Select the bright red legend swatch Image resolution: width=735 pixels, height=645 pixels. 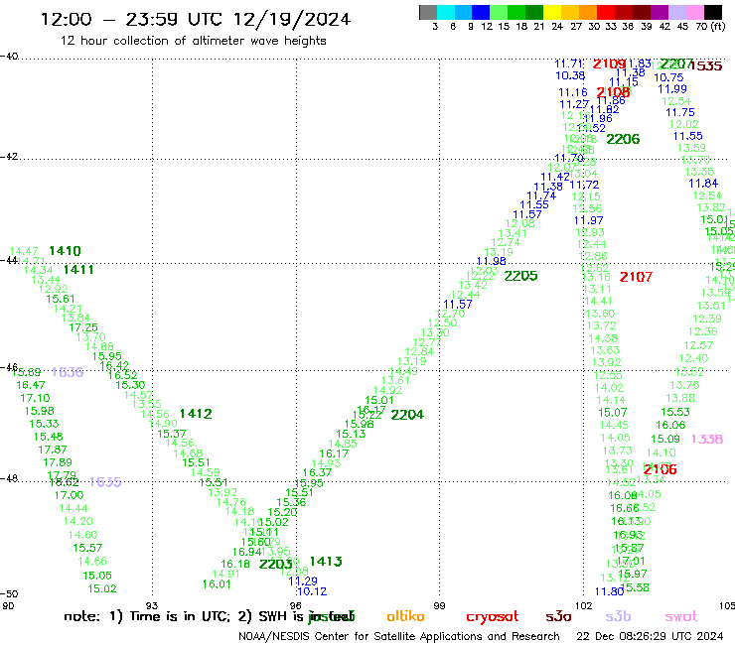click(x=606, y=12)
